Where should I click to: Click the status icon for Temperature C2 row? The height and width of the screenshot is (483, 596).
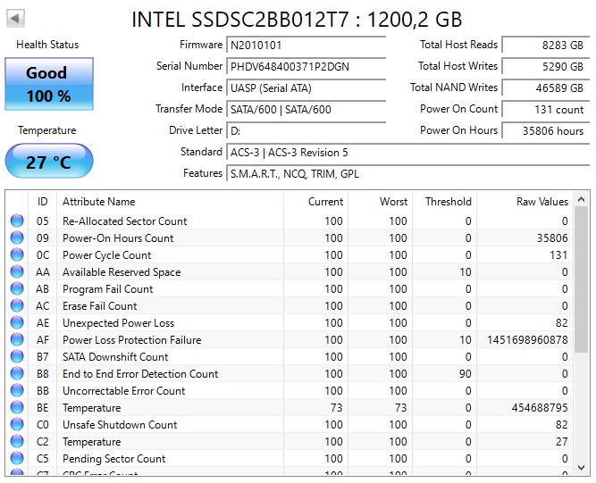click(x=17, y=442)
